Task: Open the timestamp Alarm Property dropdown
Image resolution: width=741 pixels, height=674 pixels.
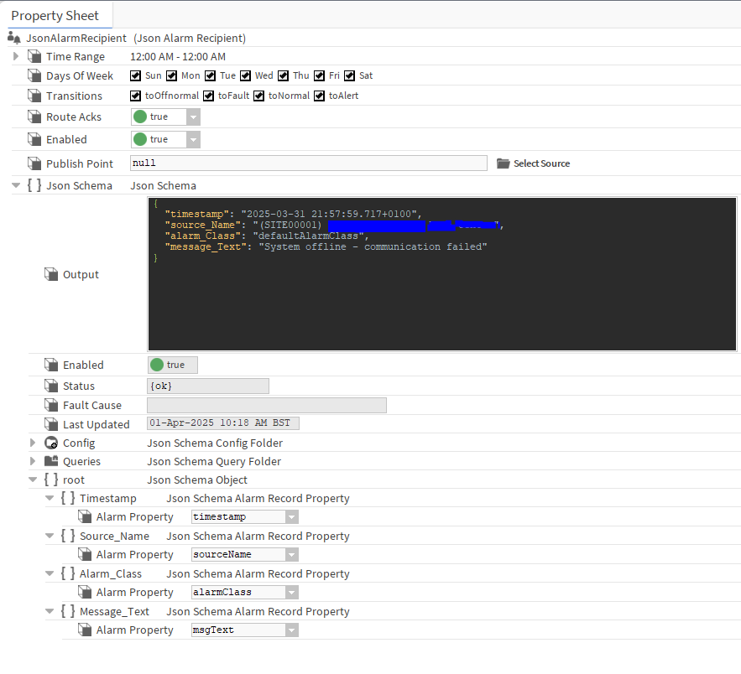Action: point(291,517)
